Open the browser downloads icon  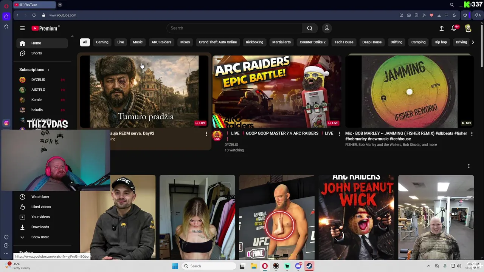(439, 15)
